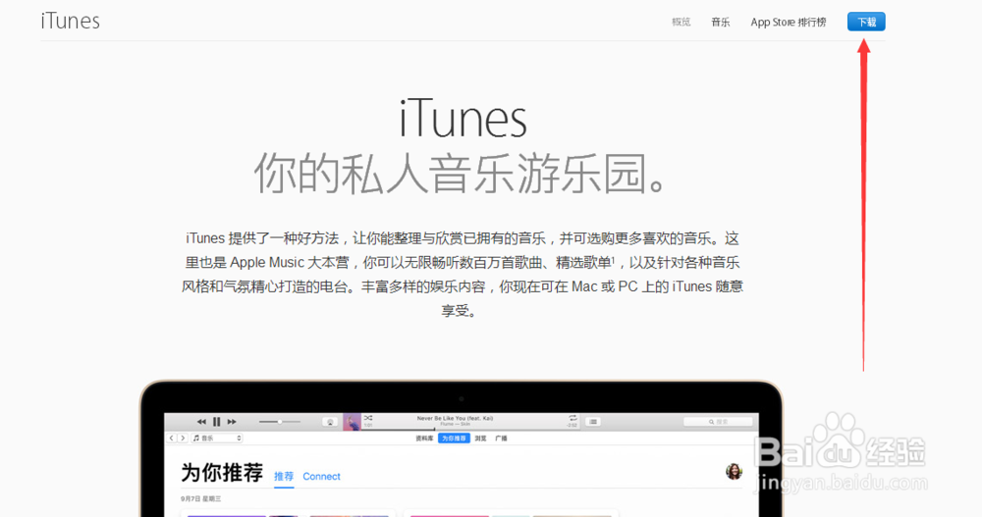Click the large '为你推荐' heading

[x=222, y=473]
